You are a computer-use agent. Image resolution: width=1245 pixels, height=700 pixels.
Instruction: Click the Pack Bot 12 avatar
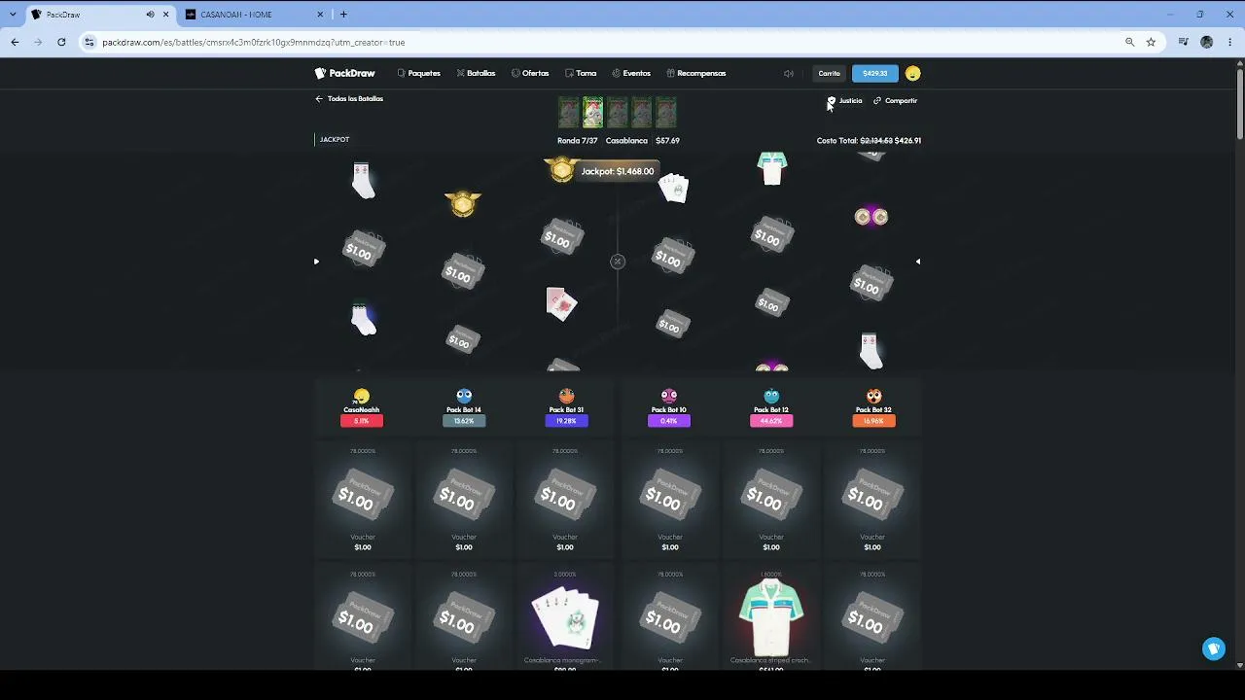(771, 396)
